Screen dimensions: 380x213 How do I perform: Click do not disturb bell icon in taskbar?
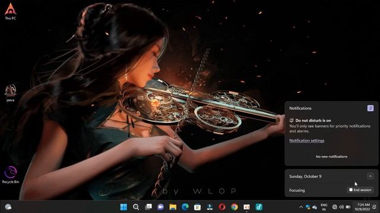click(375, 207)
